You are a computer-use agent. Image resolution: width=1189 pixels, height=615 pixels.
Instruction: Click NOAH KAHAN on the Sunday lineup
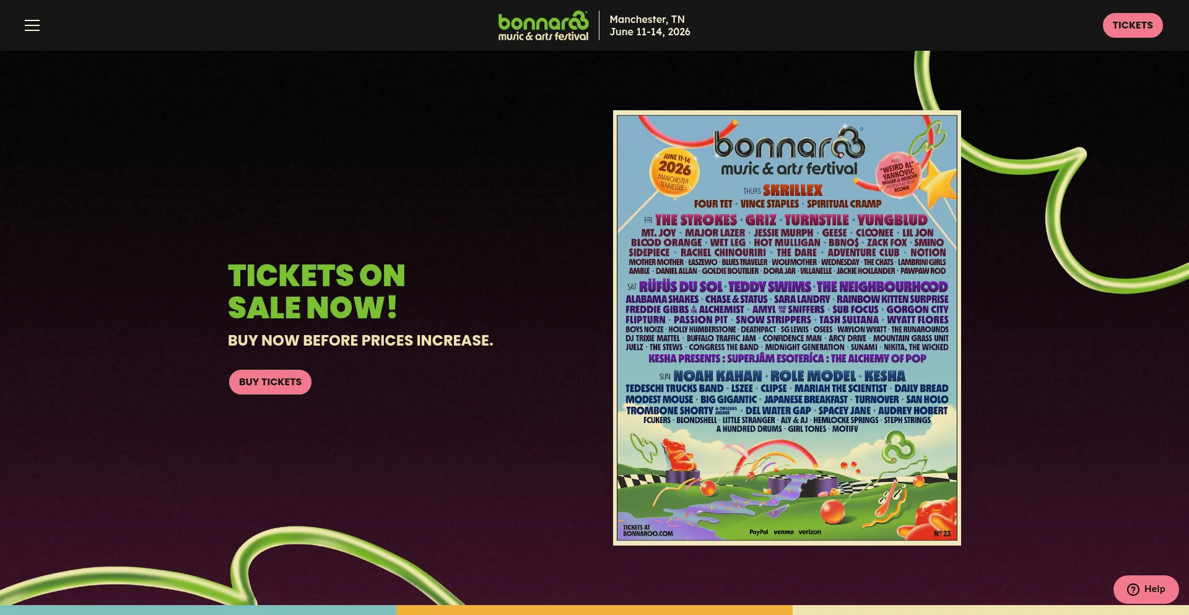(x=718, y=376)
